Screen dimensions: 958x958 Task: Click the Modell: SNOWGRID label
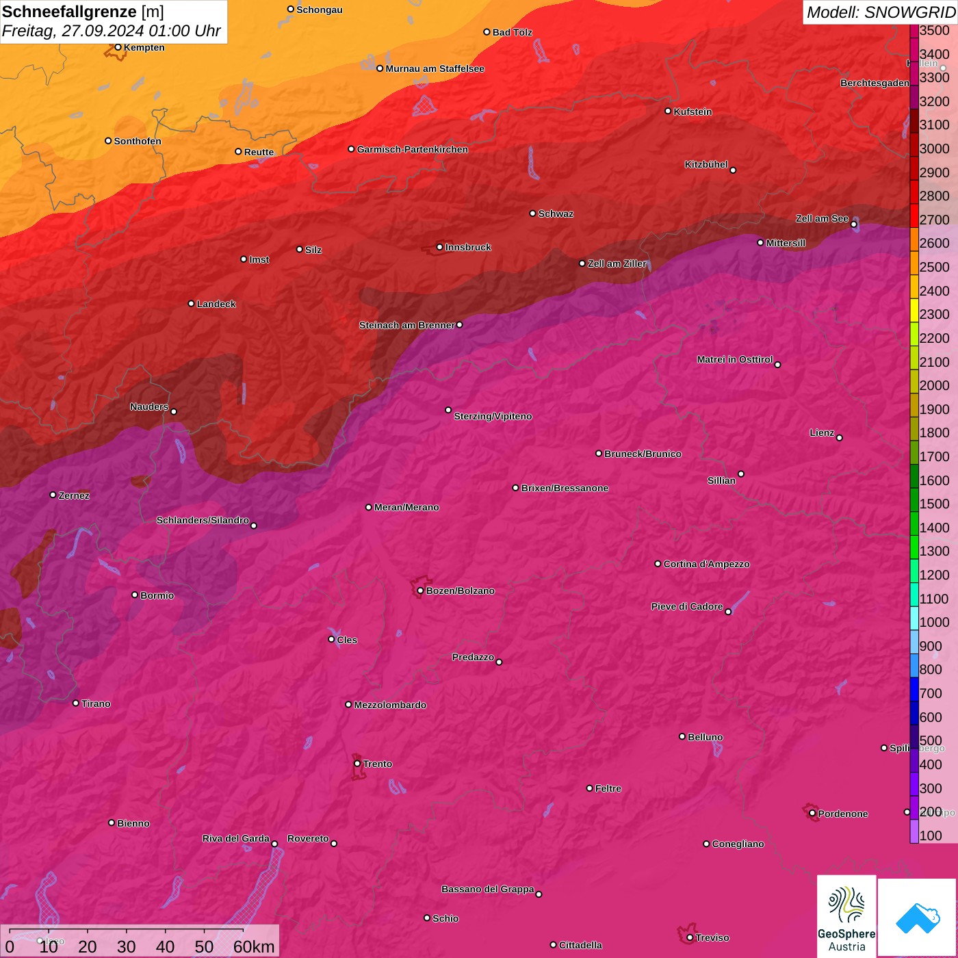point(881,12)
